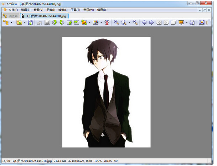The height and width of the screenshot is (166, 217).
Task: Rotate the image counter-clockwise
Action: point(55,22)
